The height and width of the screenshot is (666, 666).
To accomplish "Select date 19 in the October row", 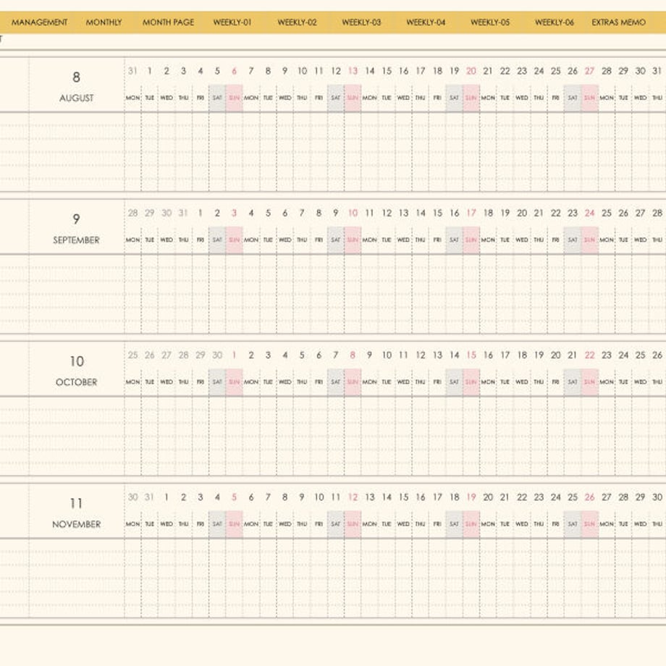I will (x=539, y=355).
